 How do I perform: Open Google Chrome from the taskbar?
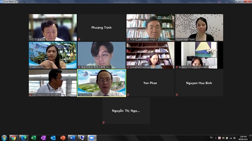[13, 138]
